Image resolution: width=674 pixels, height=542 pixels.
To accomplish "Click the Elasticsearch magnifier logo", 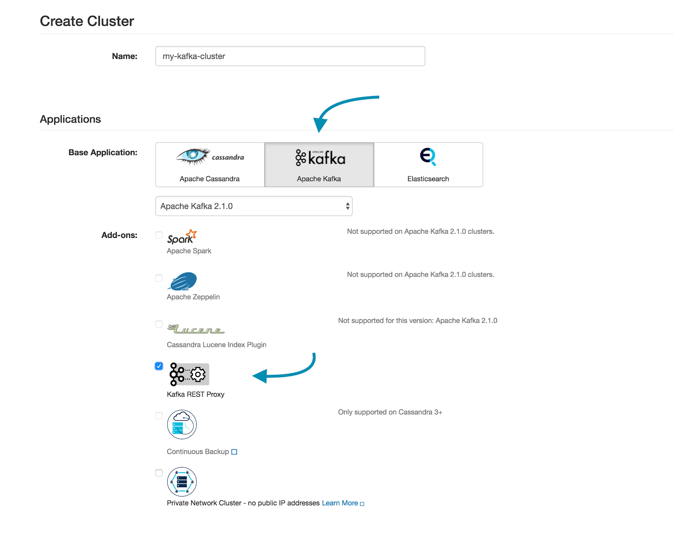I will click(428, 157).
